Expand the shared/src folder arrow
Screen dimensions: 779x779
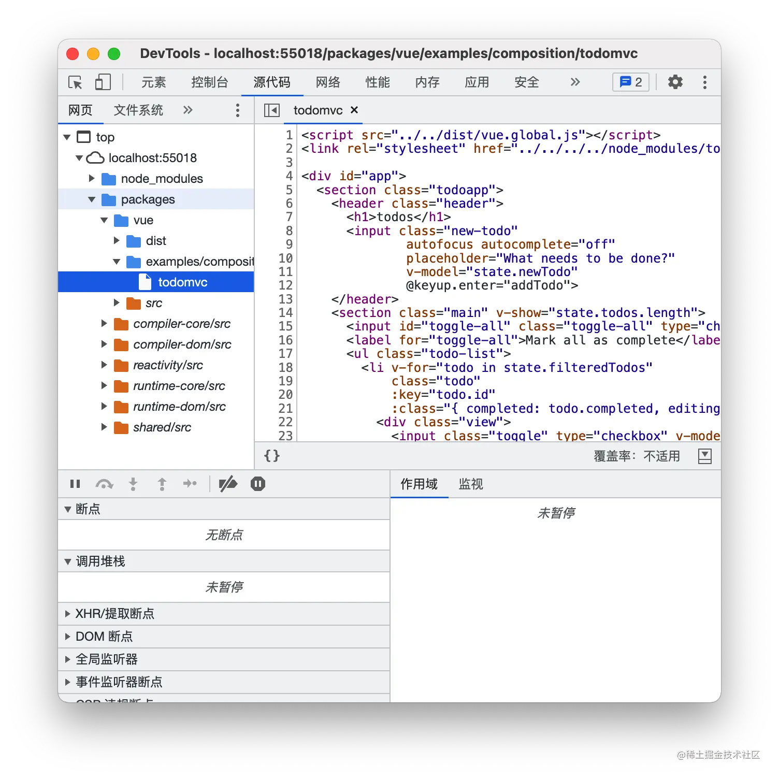coord(104,427)
